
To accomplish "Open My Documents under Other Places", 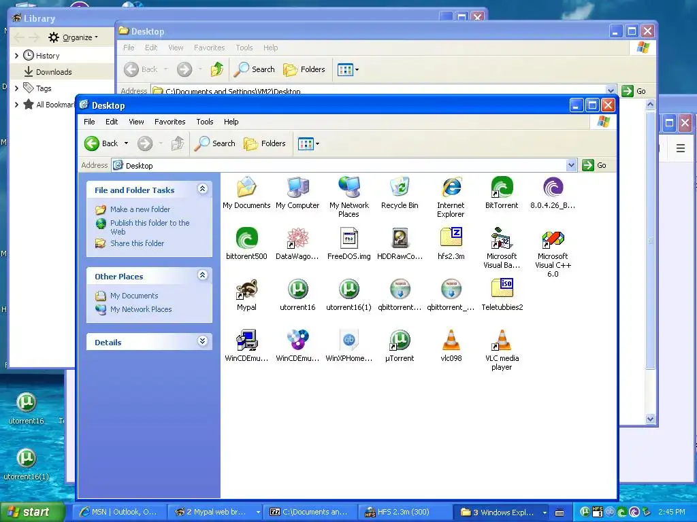I will point(134,296).
